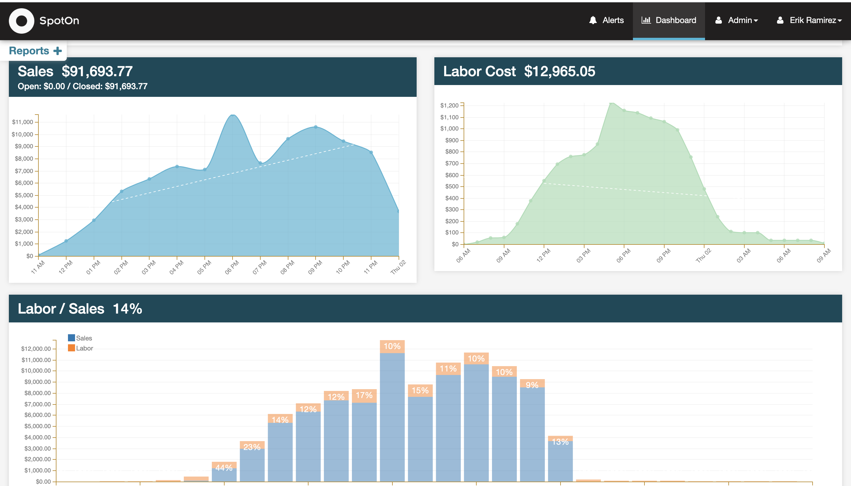The image size is (851, 486).
Task: Click the Alerts bell icon
Action: pyautogui.click(x=593, y=20)
